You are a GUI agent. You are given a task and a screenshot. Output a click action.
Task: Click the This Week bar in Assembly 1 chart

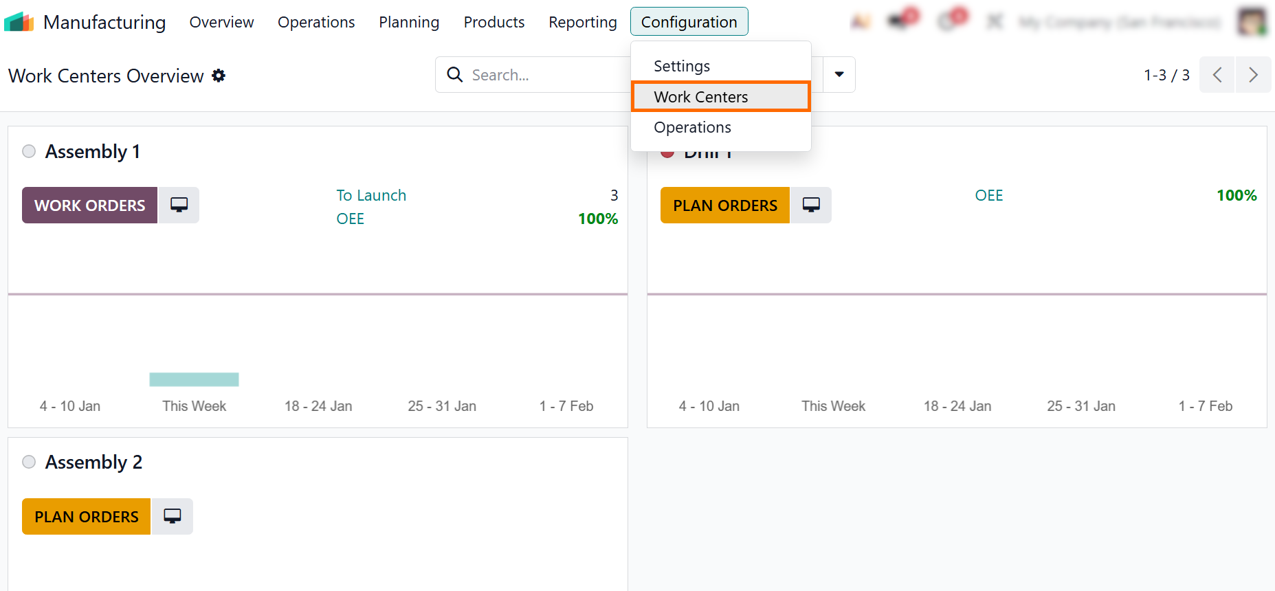tap(194, 379)
